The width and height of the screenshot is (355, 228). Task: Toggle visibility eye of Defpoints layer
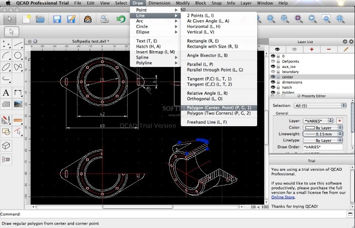click(x=273, y=61)
